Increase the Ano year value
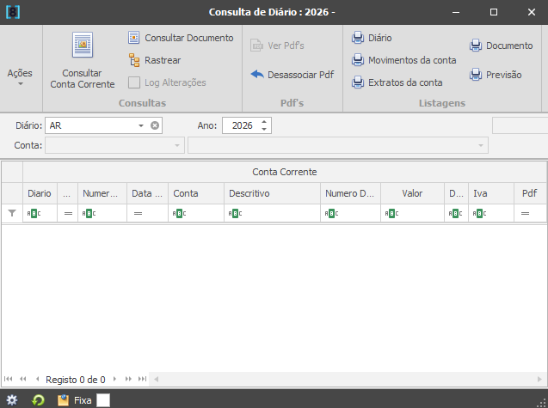Viewport: 548px width, 408px height. click(264, 122)
